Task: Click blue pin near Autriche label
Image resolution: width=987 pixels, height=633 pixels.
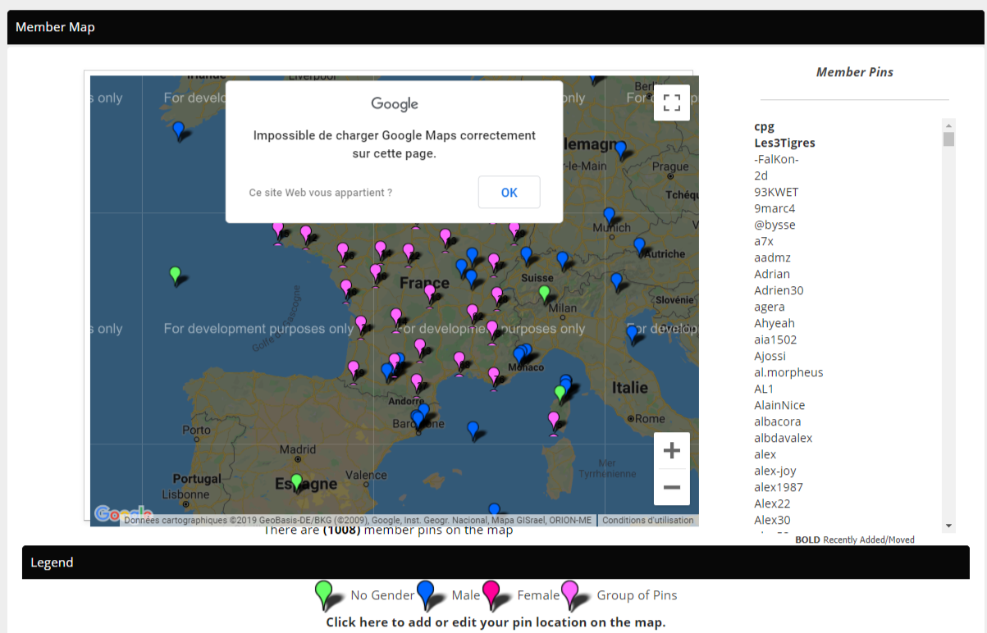Action: (639, 246)
